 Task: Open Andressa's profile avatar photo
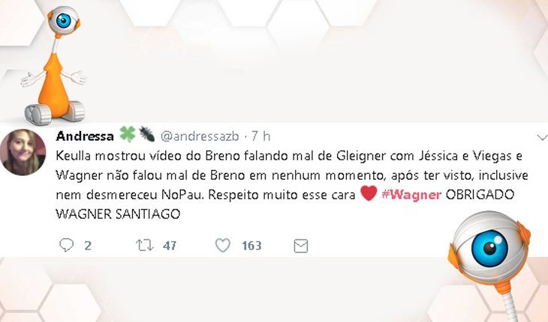coord(23,152)
